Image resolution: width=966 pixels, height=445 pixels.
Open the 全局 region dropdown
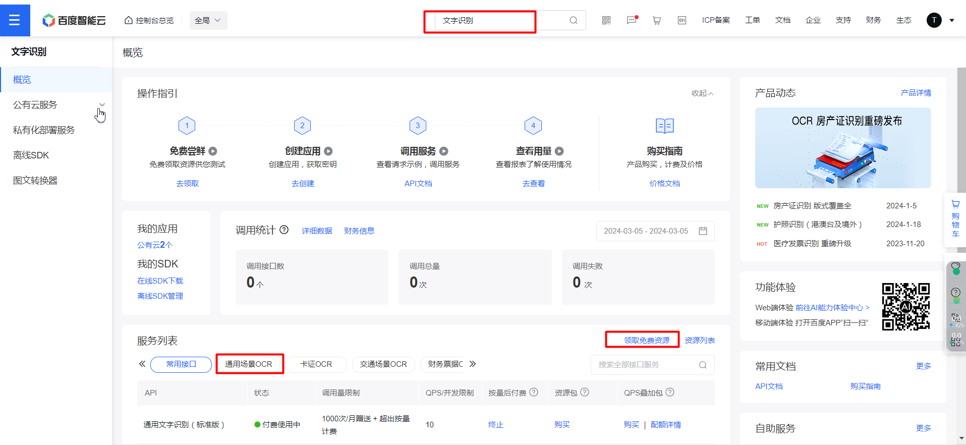(x=208, y=20)
